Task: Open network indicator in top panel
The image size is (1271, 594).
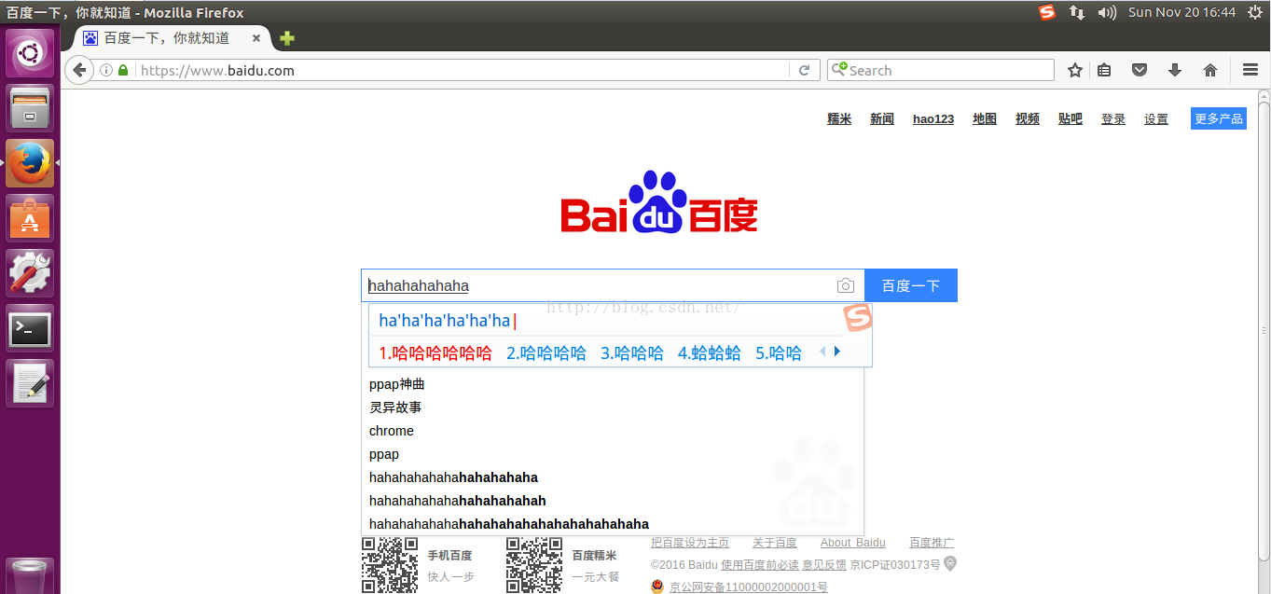Action: tap(1077, 12)
